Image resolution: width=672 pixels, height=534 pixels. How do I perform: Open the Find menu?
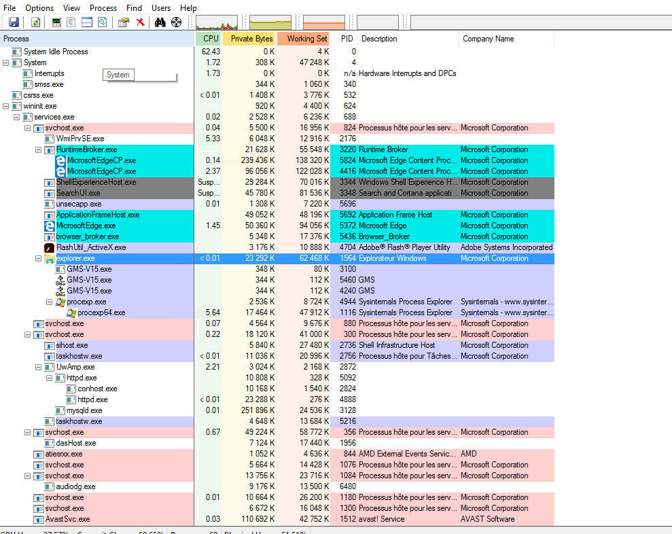click(x=134, y=8)
